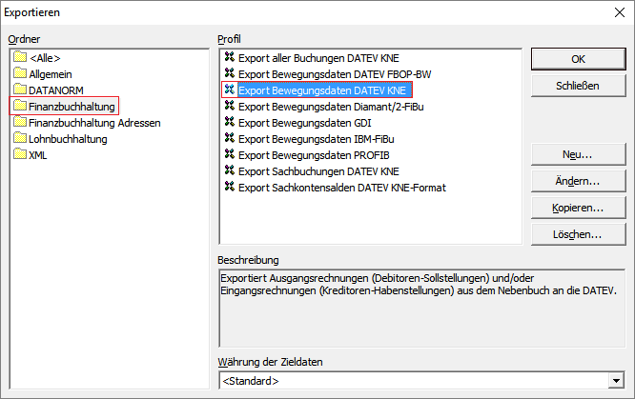635x399 pixels.
Task: Click the folder icon next to <Alle>
Action: 20,56
